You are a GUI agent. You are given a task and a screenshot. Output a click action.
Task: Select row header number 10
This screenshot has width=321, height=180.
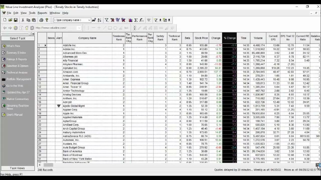(x=42, y=79)
